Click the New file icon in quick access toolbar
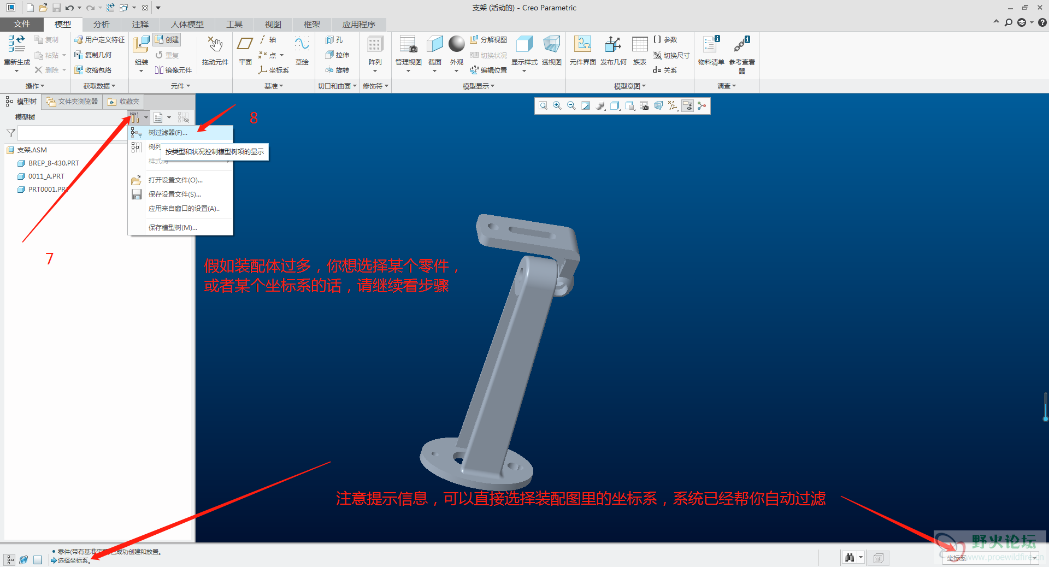Screen dimensions: 1049x567 (30, 8)
